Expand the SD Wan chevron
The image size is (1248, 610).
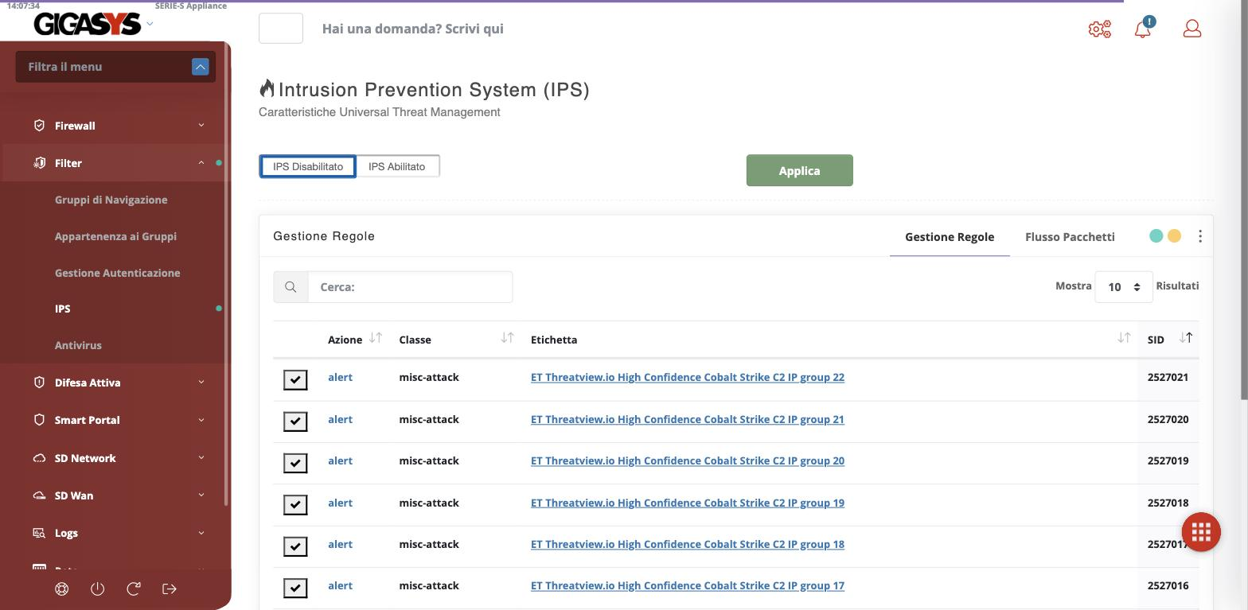(x=201, y=495)
